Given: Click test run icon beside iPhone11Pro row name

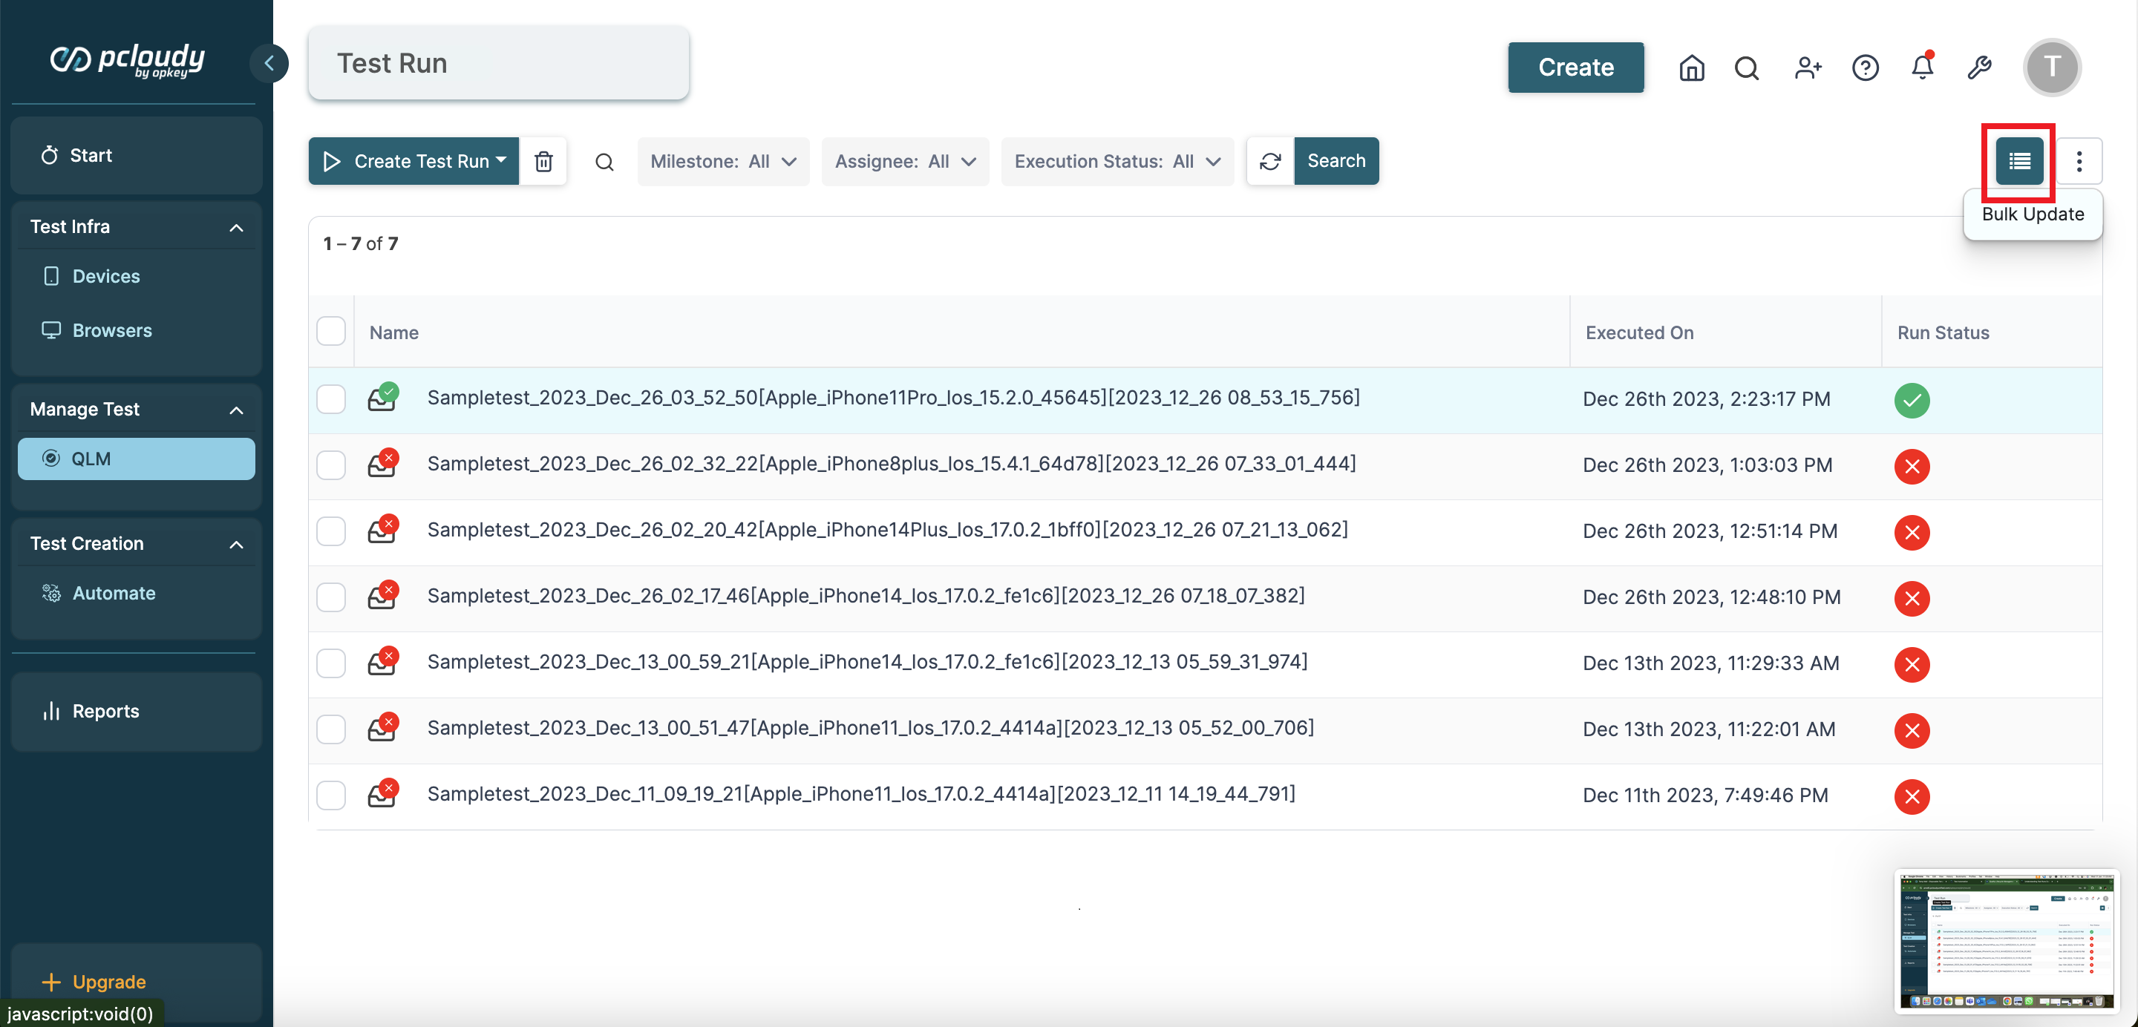Looking at the screenshot, I should 382,397.
